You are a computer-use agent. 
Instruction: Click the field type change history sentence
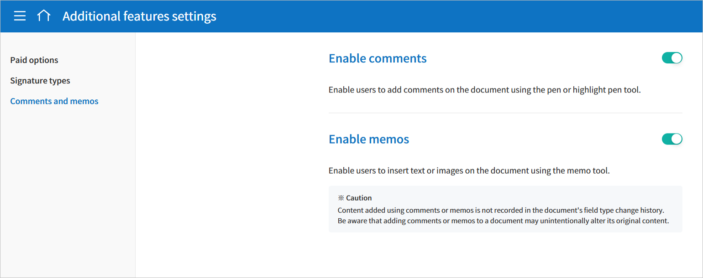click(500, 211)
